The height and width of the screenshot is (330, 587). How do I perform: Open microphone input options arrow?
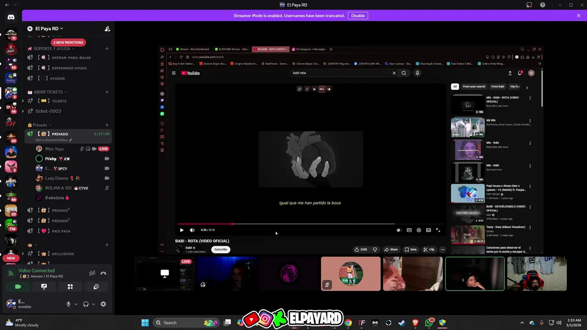[x=76, y=304]
